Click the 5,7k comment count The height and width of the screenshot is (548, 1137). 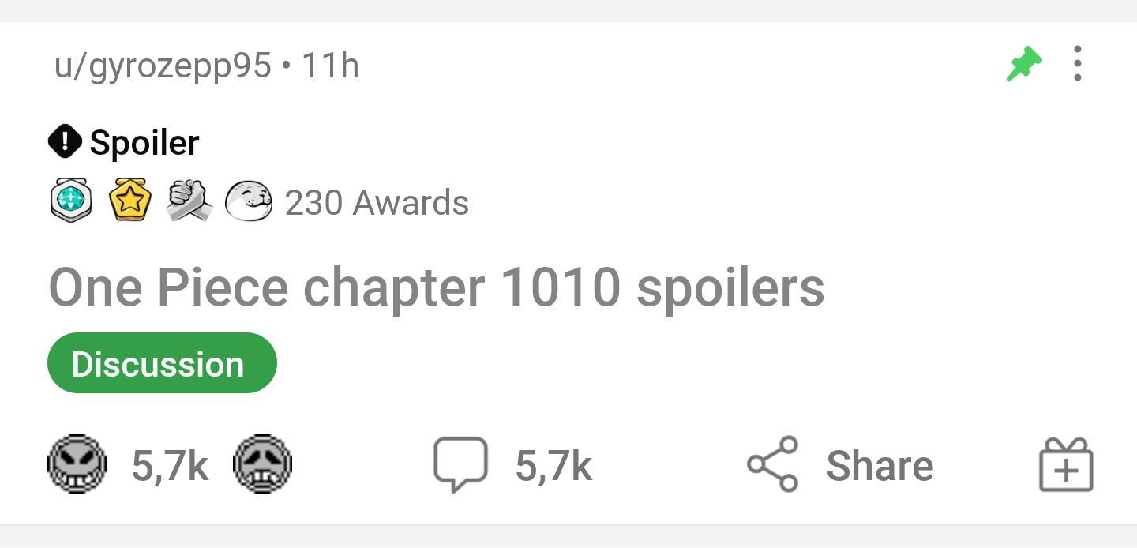point(554,464)
